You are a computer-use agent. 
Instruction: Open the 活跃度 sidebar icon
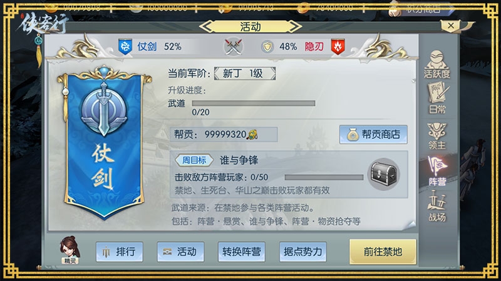[436, 65]
